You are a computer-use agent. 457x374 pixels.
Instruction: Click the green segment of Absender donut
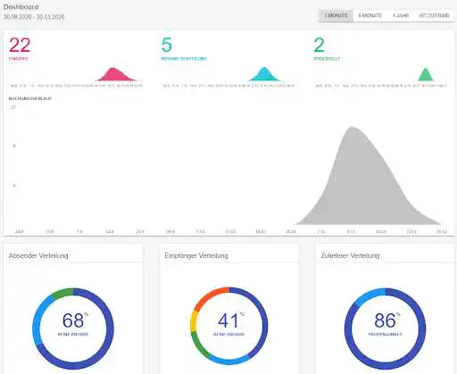point(62,293)
